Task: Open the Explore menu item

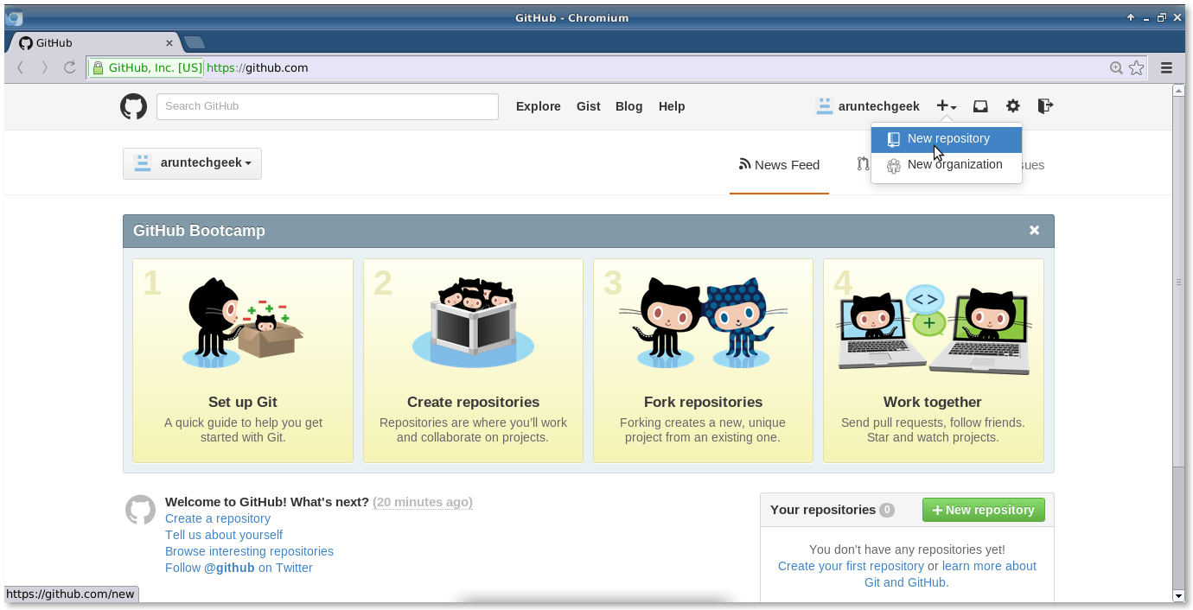Action: (538, 105)
